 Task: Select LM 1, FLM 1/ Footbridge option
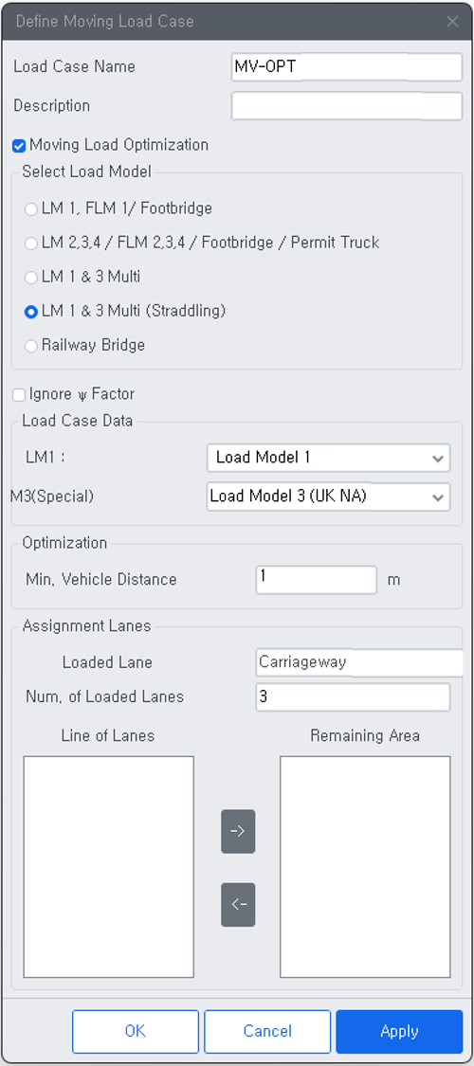[x=30, y=209]
